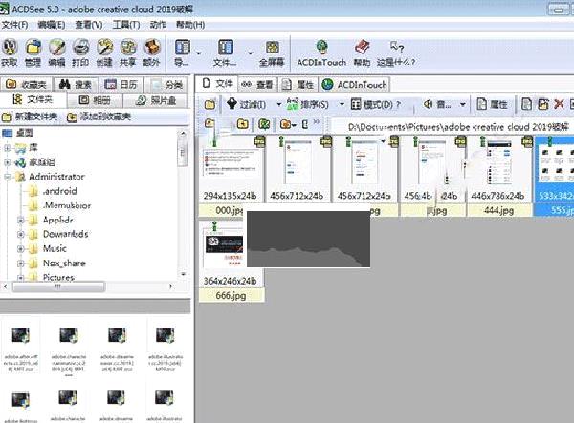Open the 帮助(H) menu
This screenshot has width=574, height=423.
tap(190, 25)
